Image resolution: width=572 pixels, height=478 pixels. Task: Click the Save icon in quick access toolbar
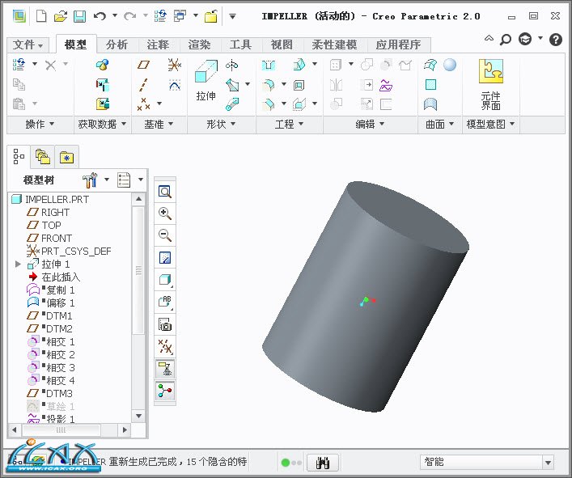(x=79, y=16)
